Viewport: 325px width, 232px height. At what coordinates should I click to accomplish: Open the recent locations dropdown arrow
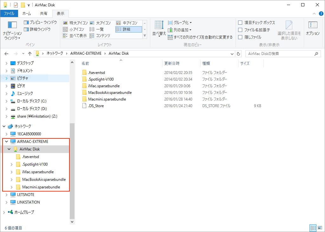coord(23,54)
